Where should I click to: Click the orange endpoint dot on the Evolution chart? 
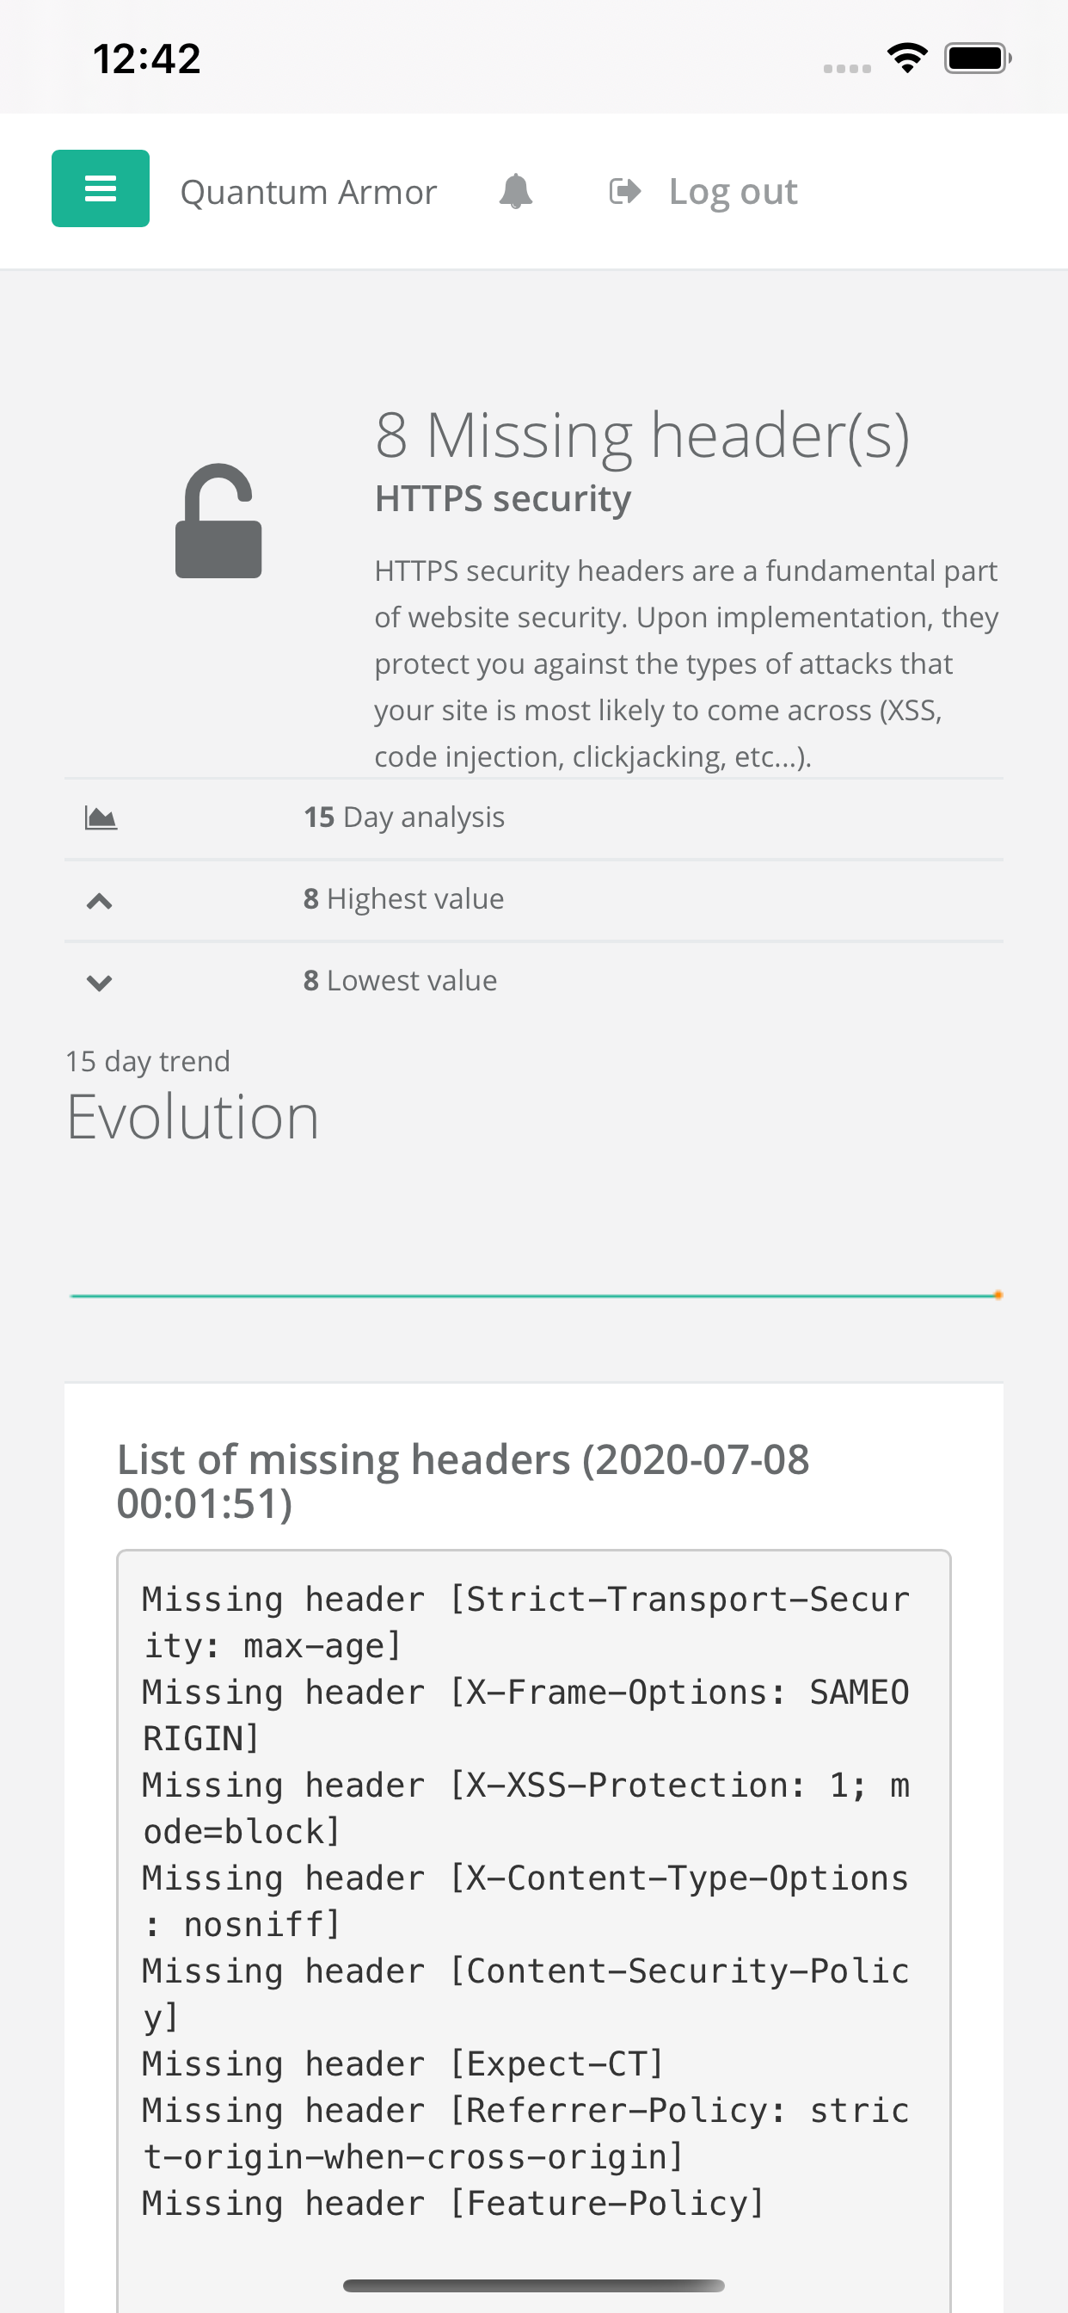coord(998,1296)
